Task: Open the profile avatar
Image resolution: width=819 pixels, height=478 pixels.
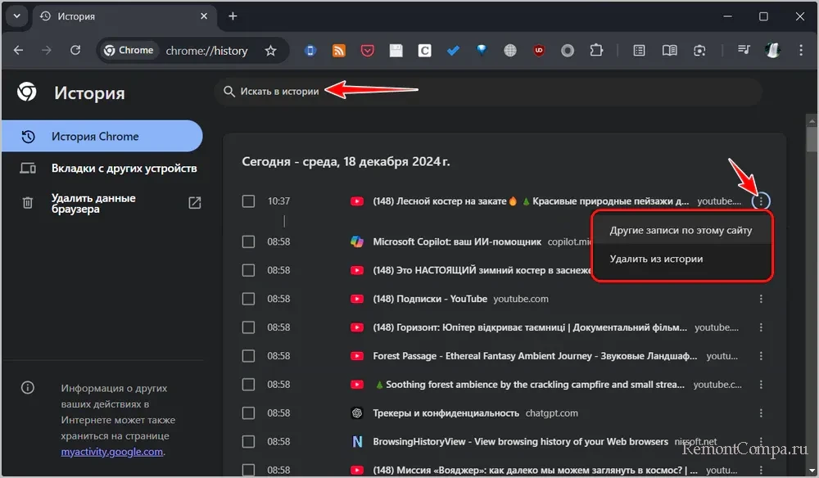Action: coord(772,50)
